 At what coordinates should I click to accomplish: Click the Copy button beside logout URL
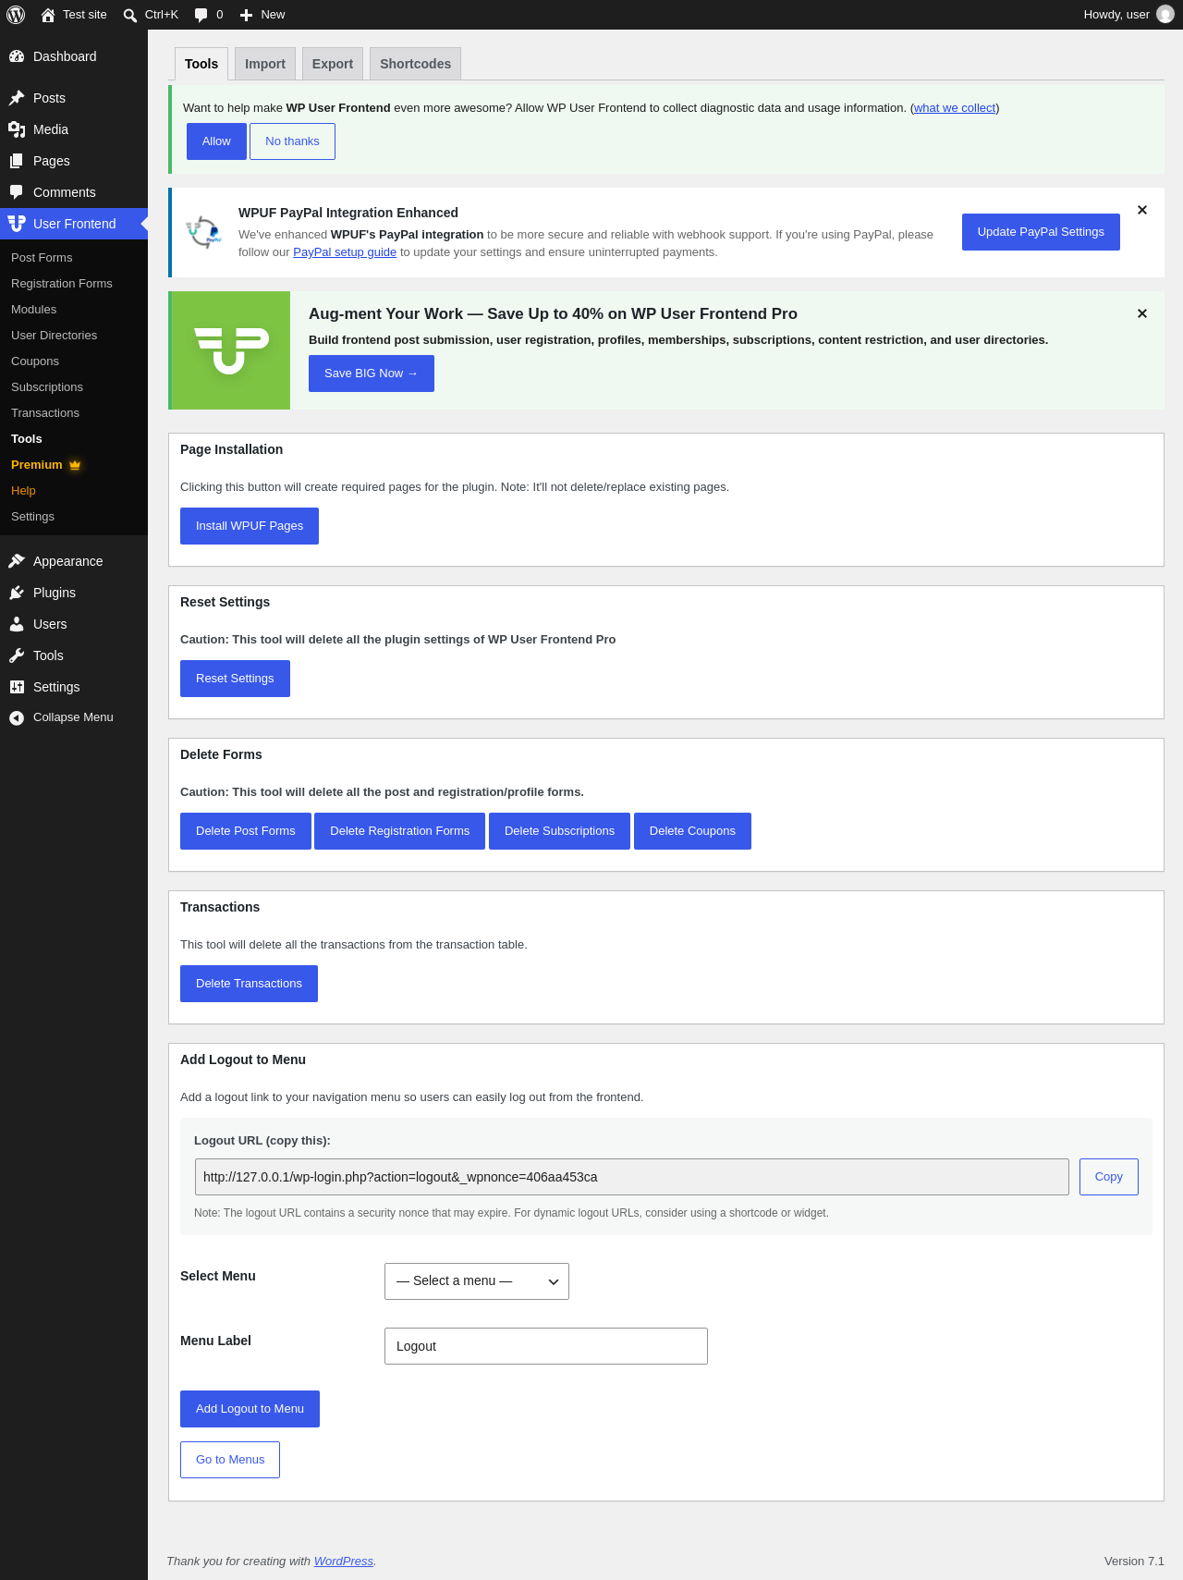(1109, 1177)
